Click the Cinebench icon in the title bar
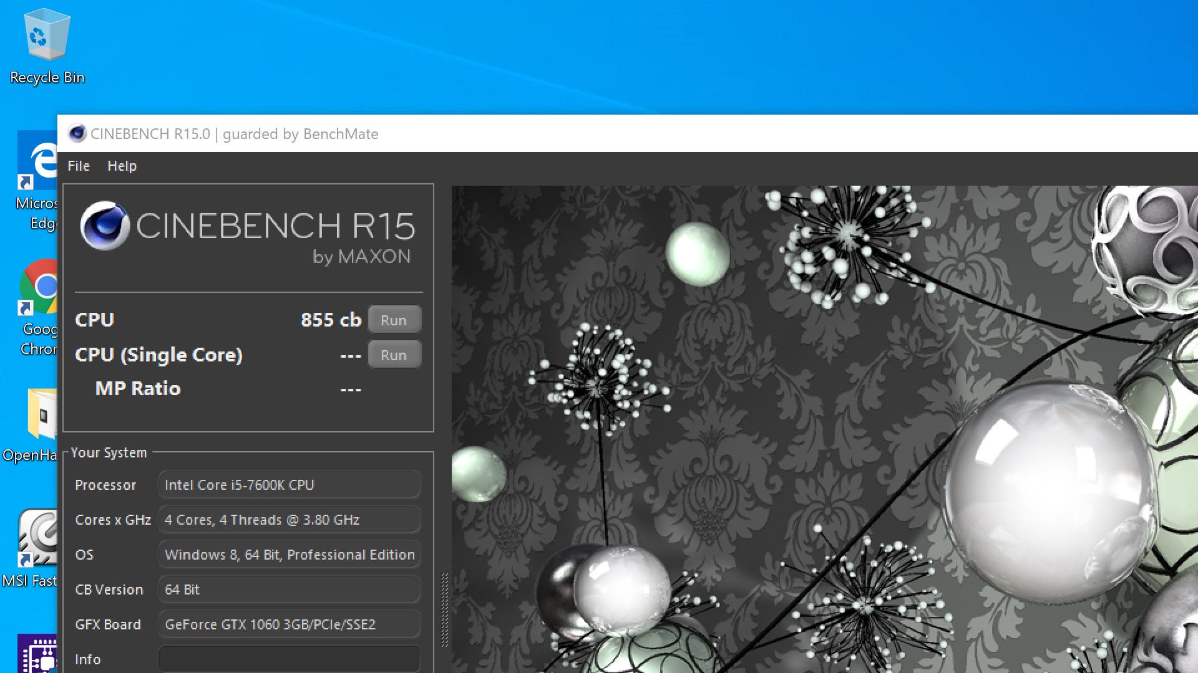 click(77, 133)
